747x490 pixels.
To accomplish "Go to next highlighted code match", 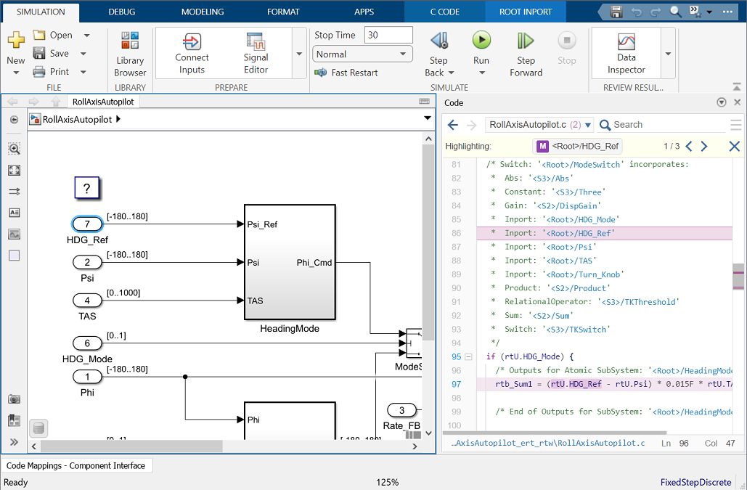I will [704, 147].
